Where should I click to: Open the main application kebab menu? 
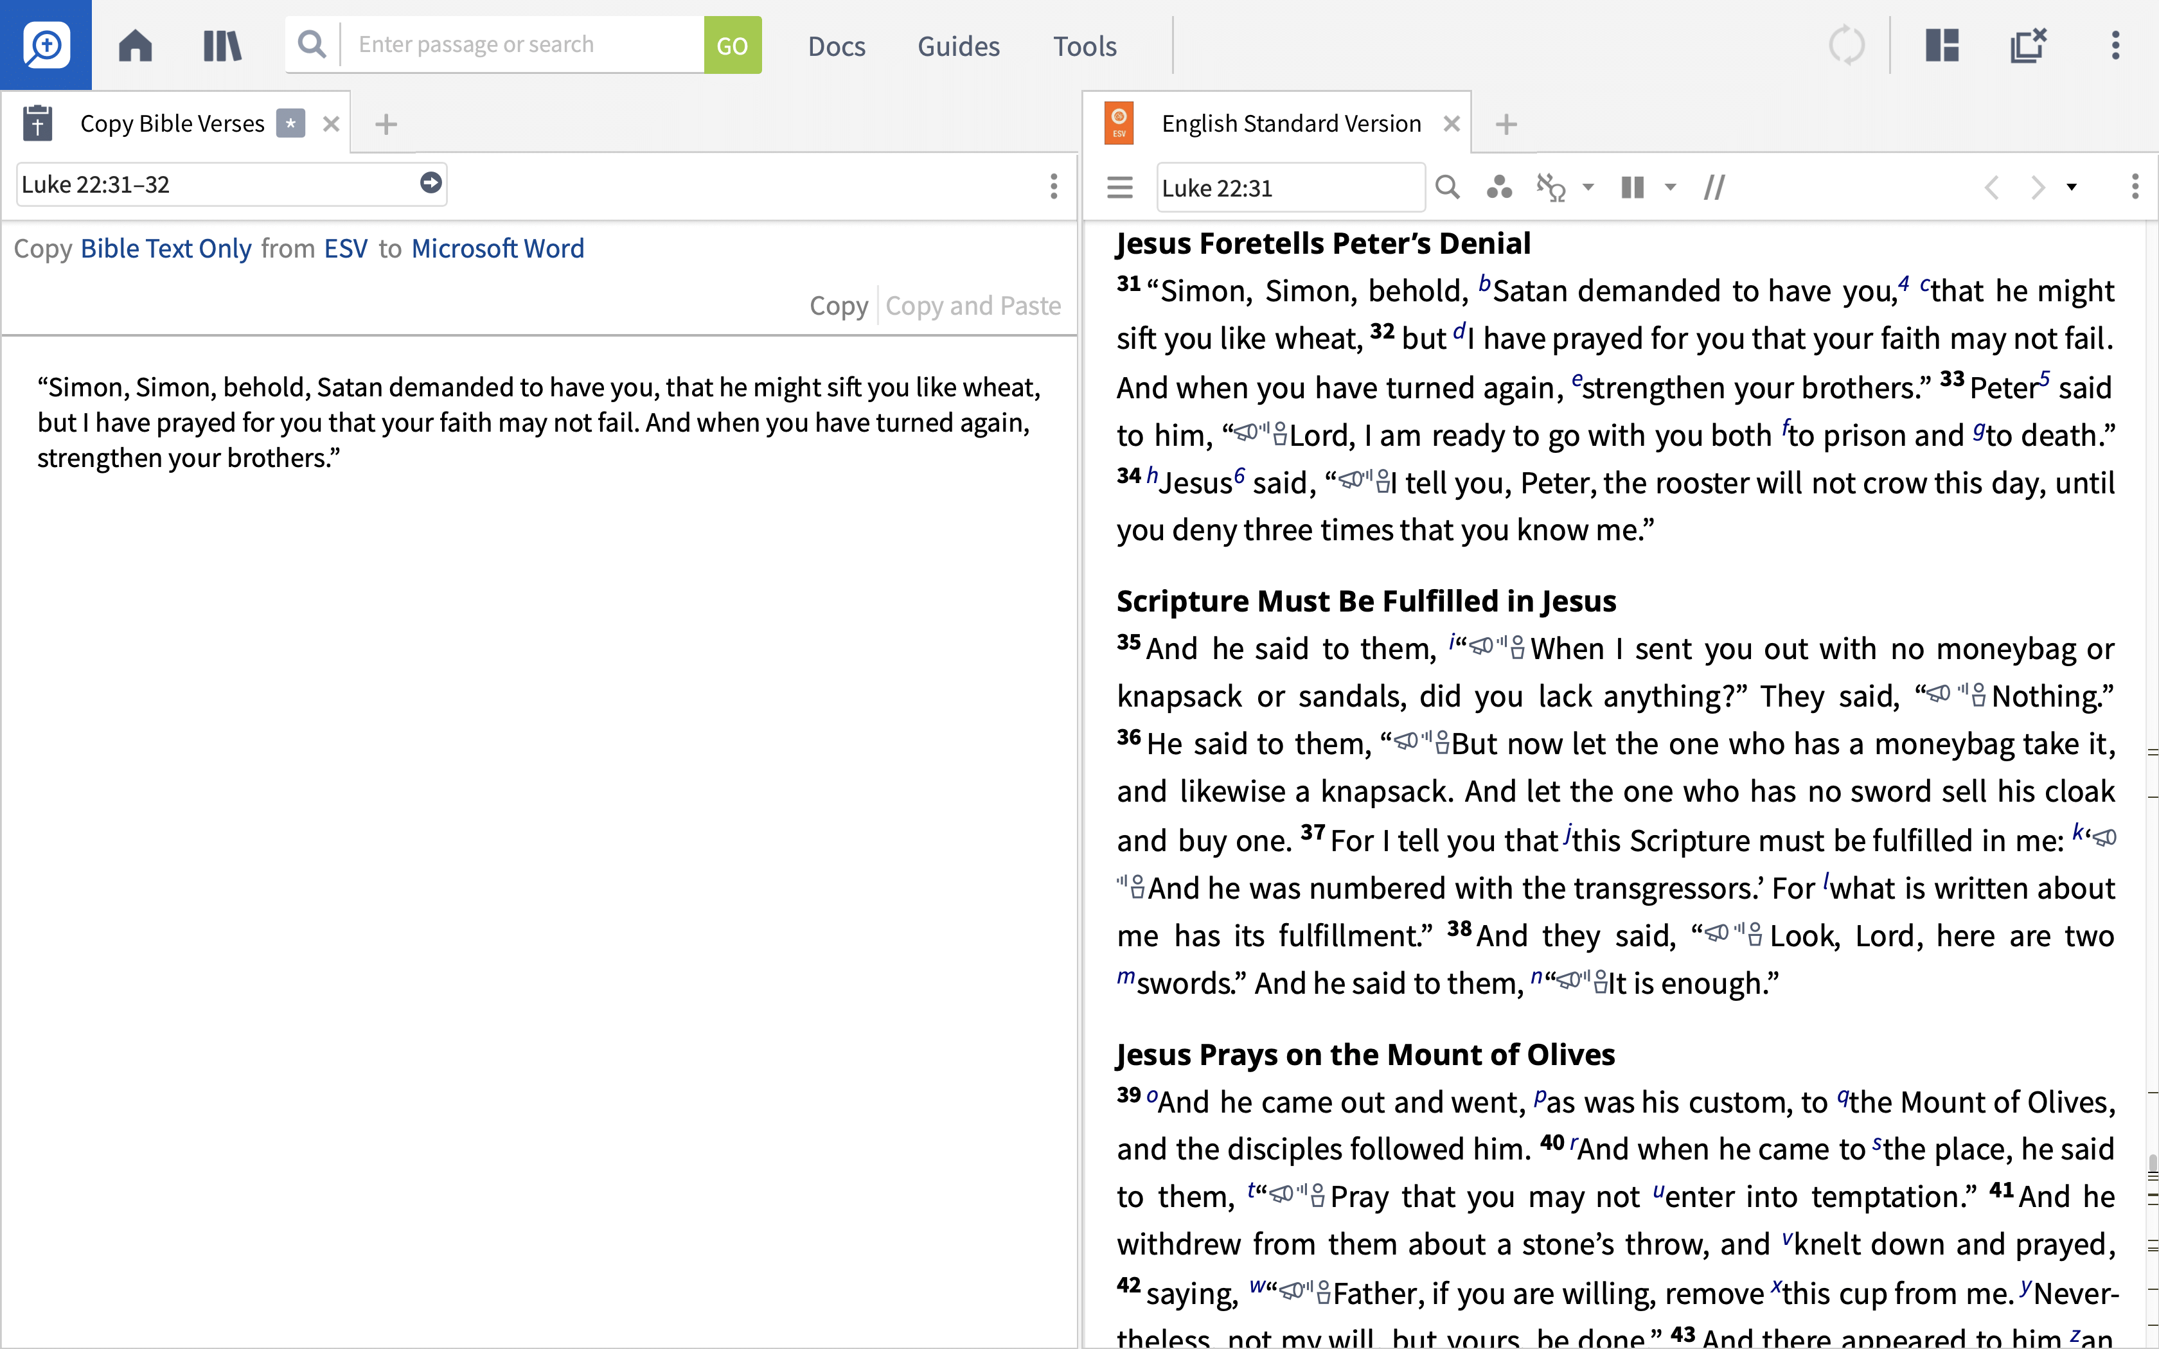[x=2115, y=44]
